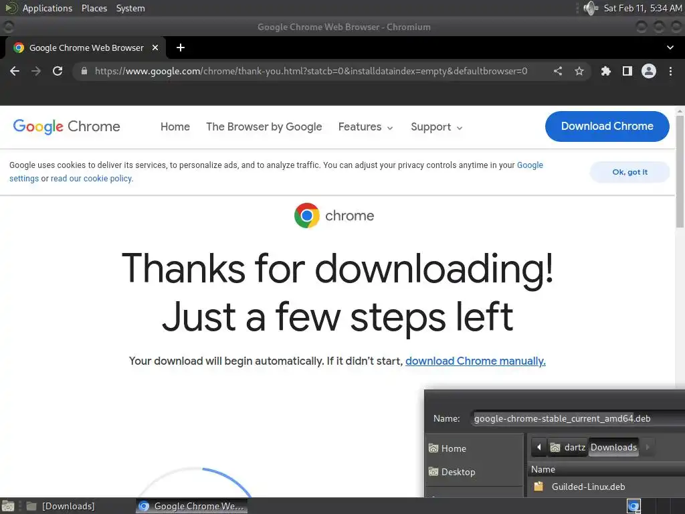
Task: Click the browser forward arrow
Action: [36, 71]
